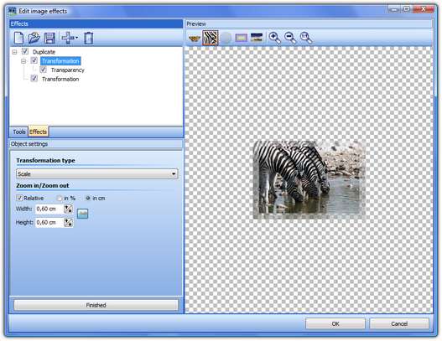Click the plus icon to add effect

click(x=67, y=38)
